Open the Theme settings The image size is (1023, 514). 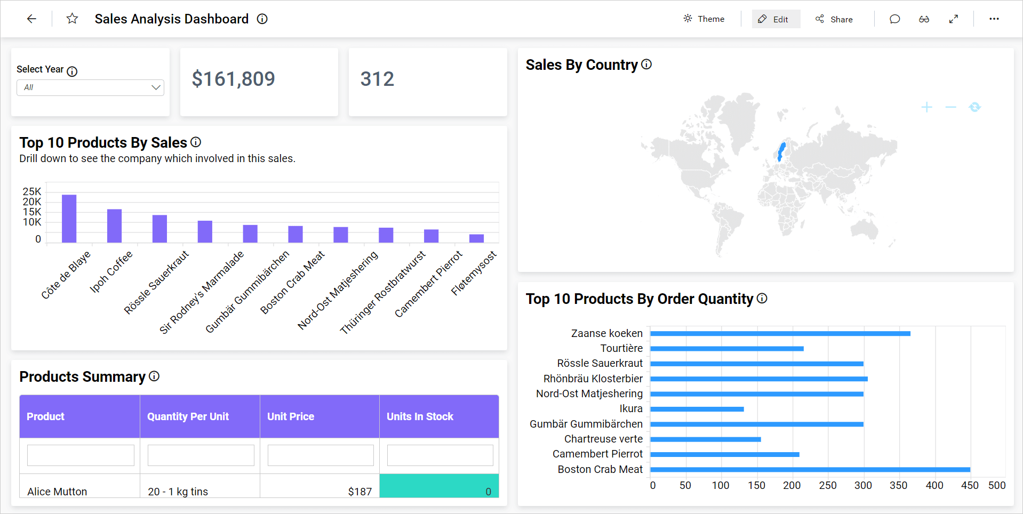point(703,19)
